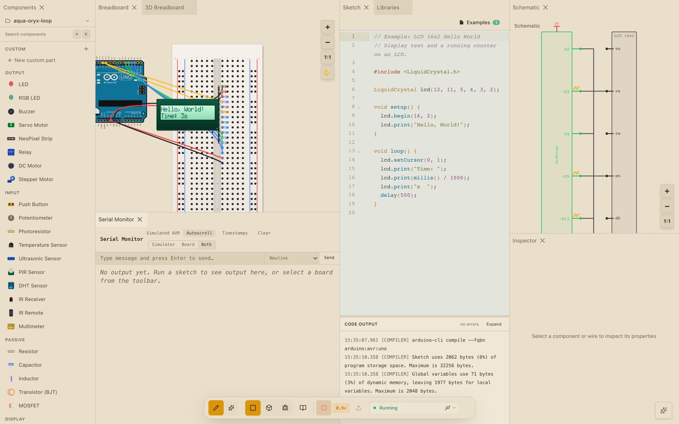Clear the serial monitor output
The image size is (679, 424).
point(264,233)
